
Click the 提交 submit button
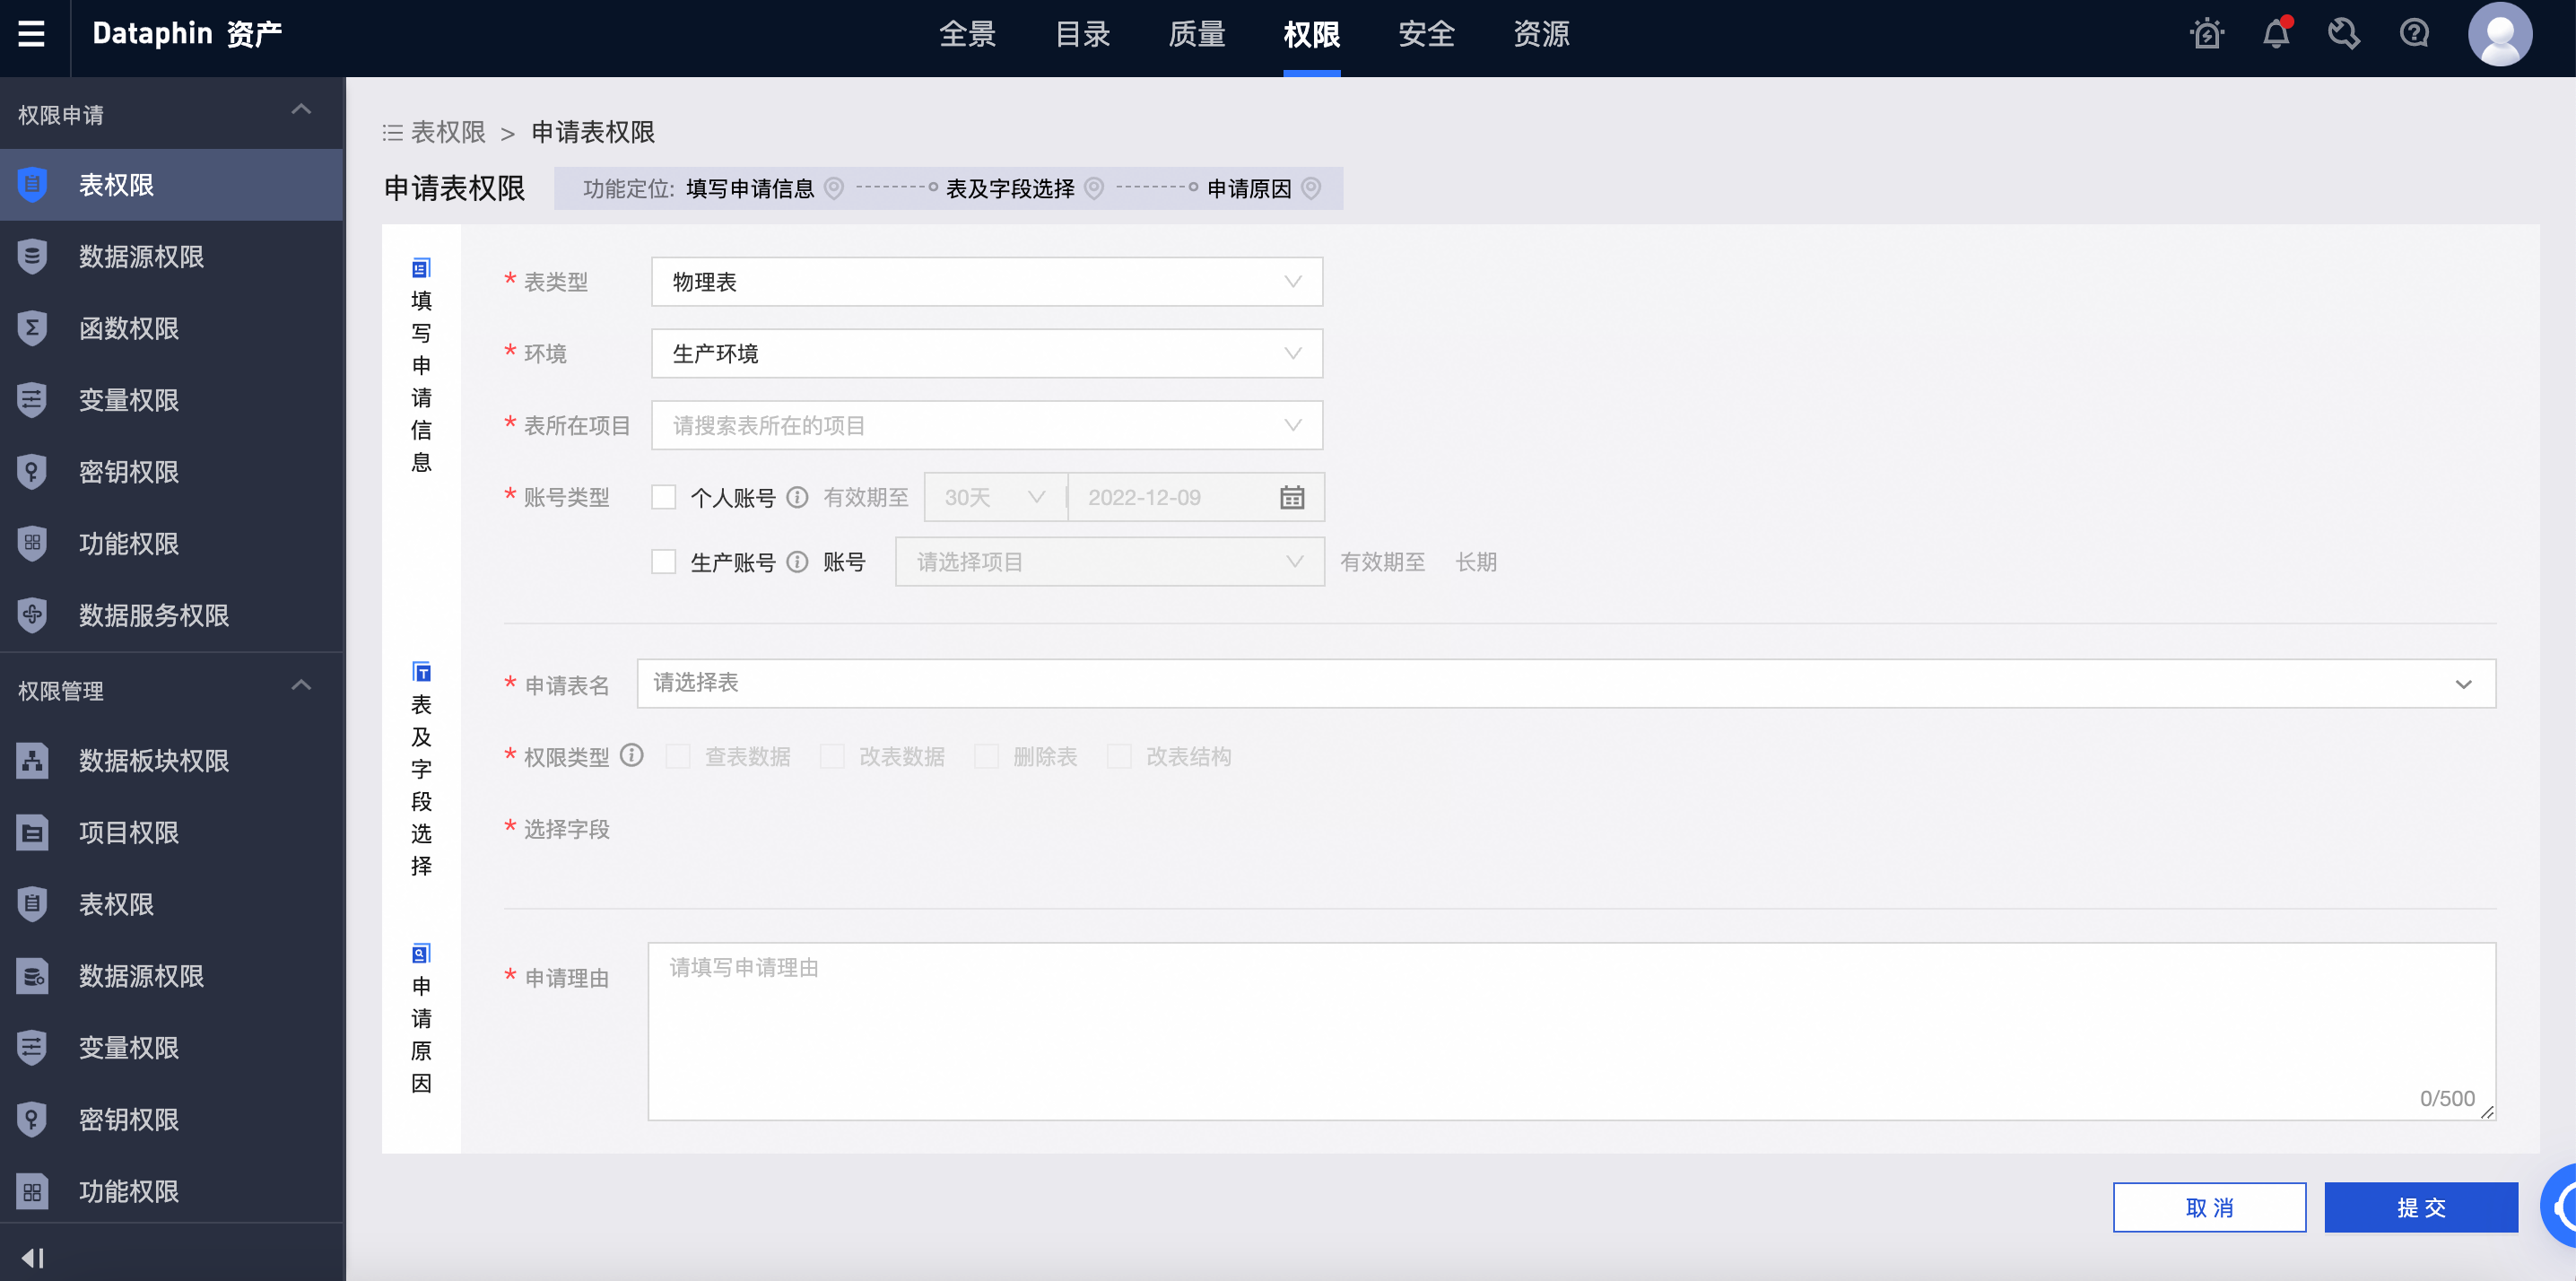coord(2421,1206)
